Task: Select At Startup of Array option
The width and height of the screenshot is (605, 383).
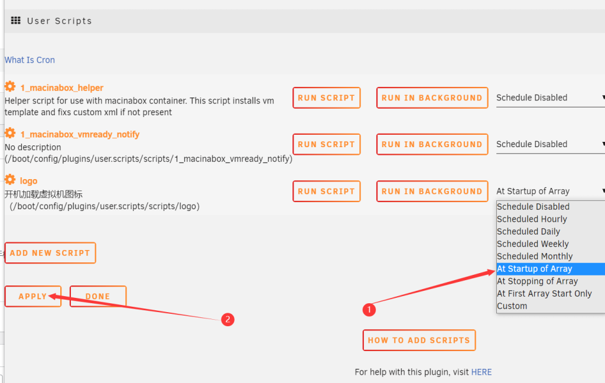Action: click(x=534, y=269)
